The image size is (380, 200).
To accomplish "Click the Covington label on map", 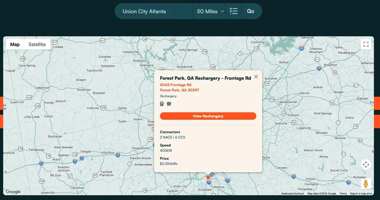I will pyautogui.click(x=312, y=184).
